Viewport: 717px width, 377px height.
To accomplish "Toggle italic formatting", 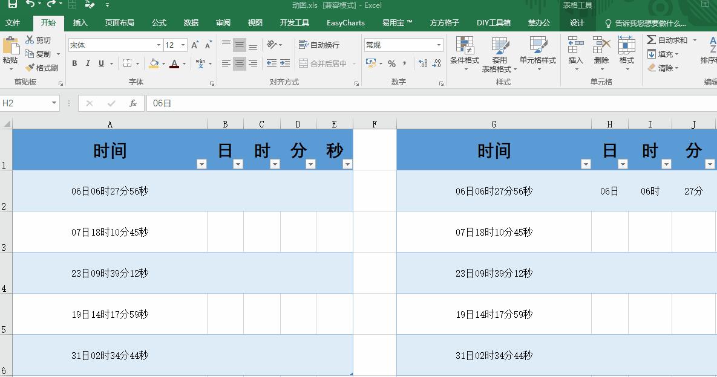I will coord(87,63).
